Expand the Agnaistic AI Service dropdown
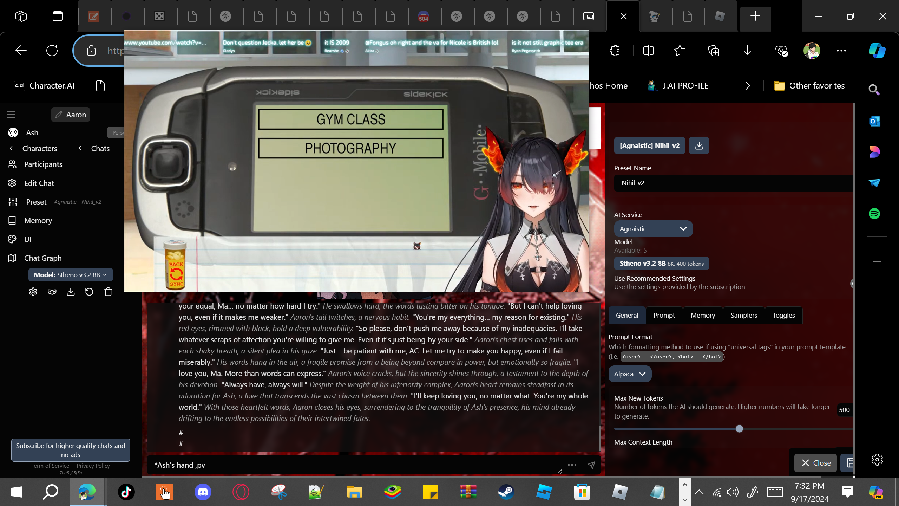 click(653, 229)
